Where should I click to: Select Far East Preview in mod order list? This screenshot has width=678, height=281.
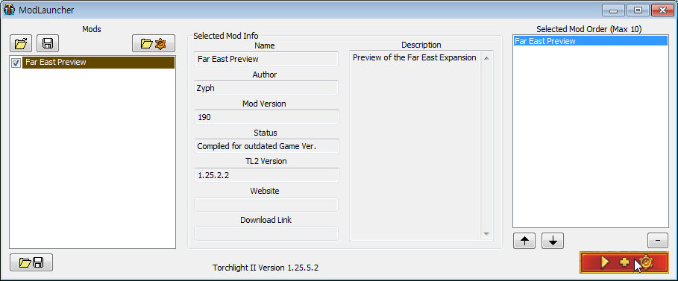pyautogui.click(x=590, y=41)
